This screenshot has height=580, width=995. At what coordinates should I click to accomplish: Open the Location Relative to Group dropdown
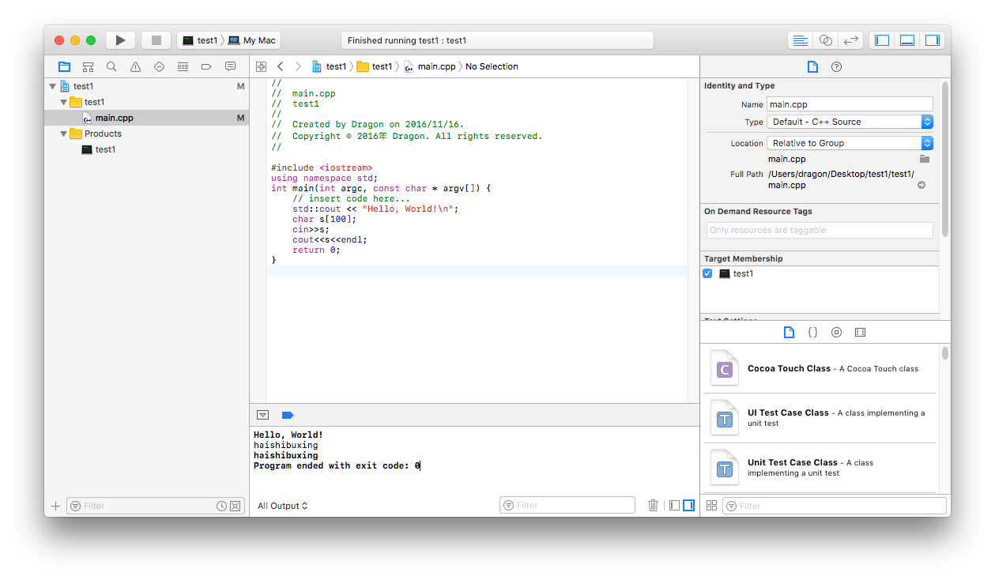850,143
